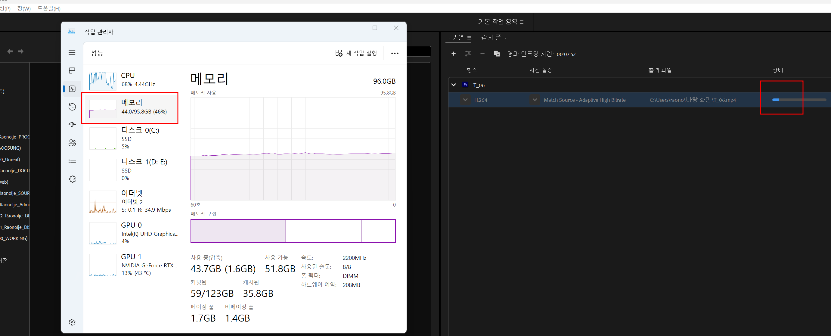Select CPU in the performance sidebar
Screen dimensions: 831x336
point(129,79)
